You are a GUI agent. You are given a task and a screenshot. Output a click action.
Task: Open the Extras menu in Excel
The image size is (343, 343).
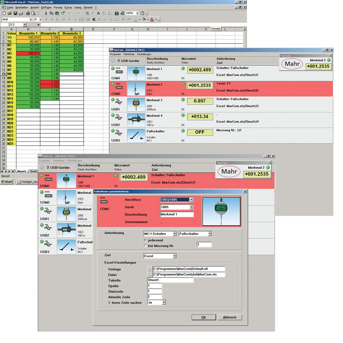[x=68, y=7]
